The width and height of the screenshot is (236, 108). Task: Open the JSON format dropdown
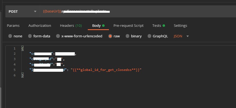tap(181, 36)
